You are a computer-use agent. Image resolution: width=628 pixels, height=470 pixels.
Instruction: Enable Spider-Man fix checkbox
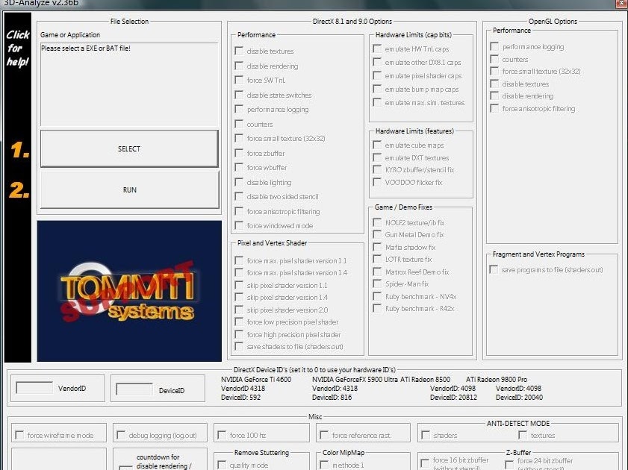click(x=377, y=284)
